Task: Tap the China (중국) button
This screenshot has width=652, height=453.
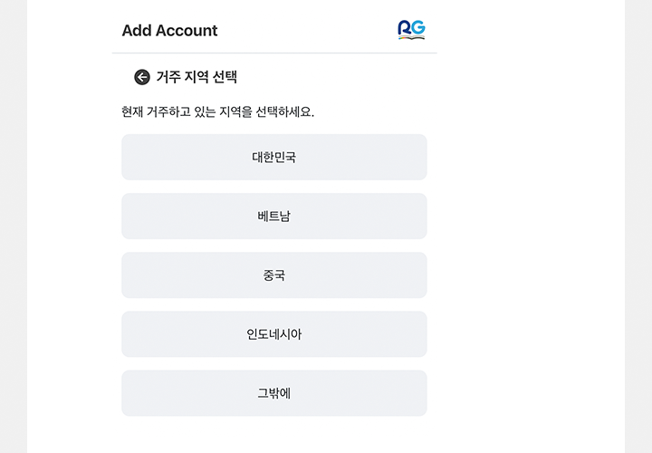Action: 273,275
